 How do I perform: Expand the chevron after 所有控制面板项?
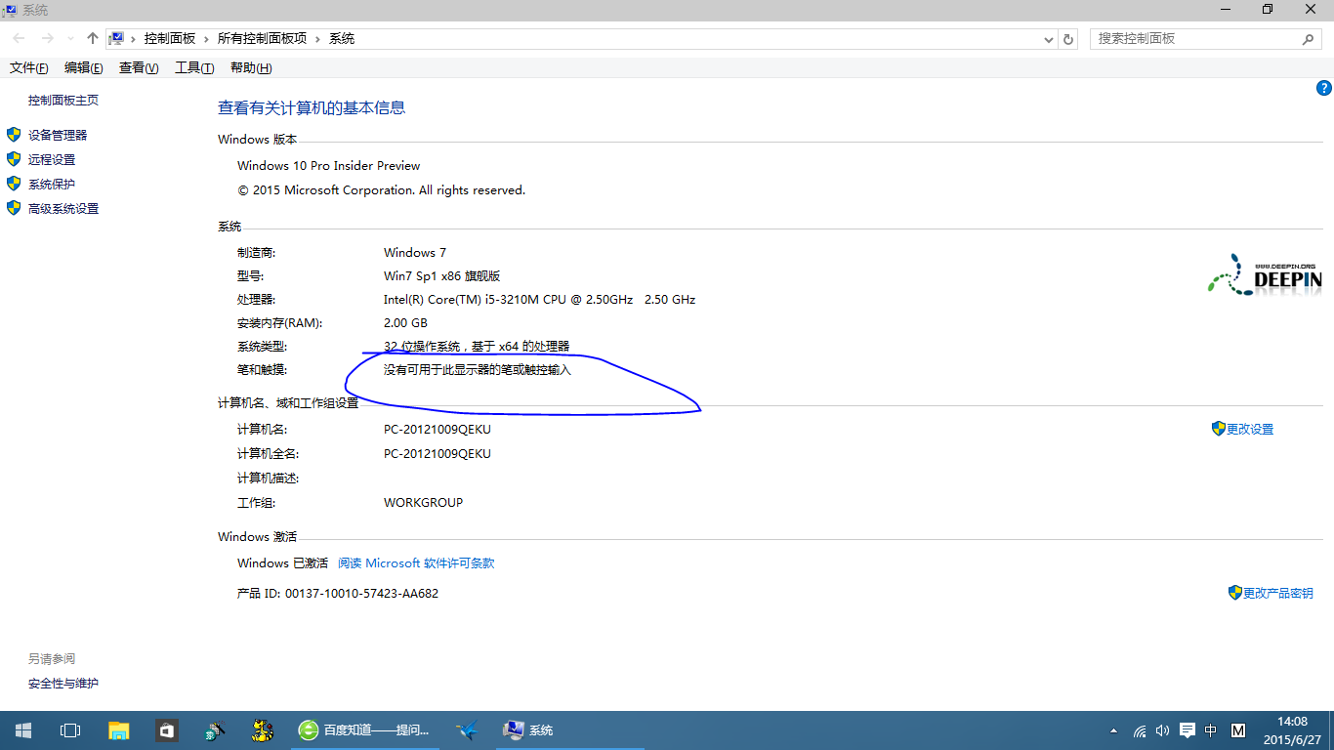318,38
